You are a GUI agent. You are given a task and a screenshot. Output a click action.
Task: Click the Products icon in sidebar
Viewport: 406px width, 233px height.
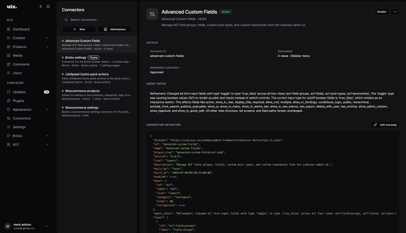coord(8,47)
